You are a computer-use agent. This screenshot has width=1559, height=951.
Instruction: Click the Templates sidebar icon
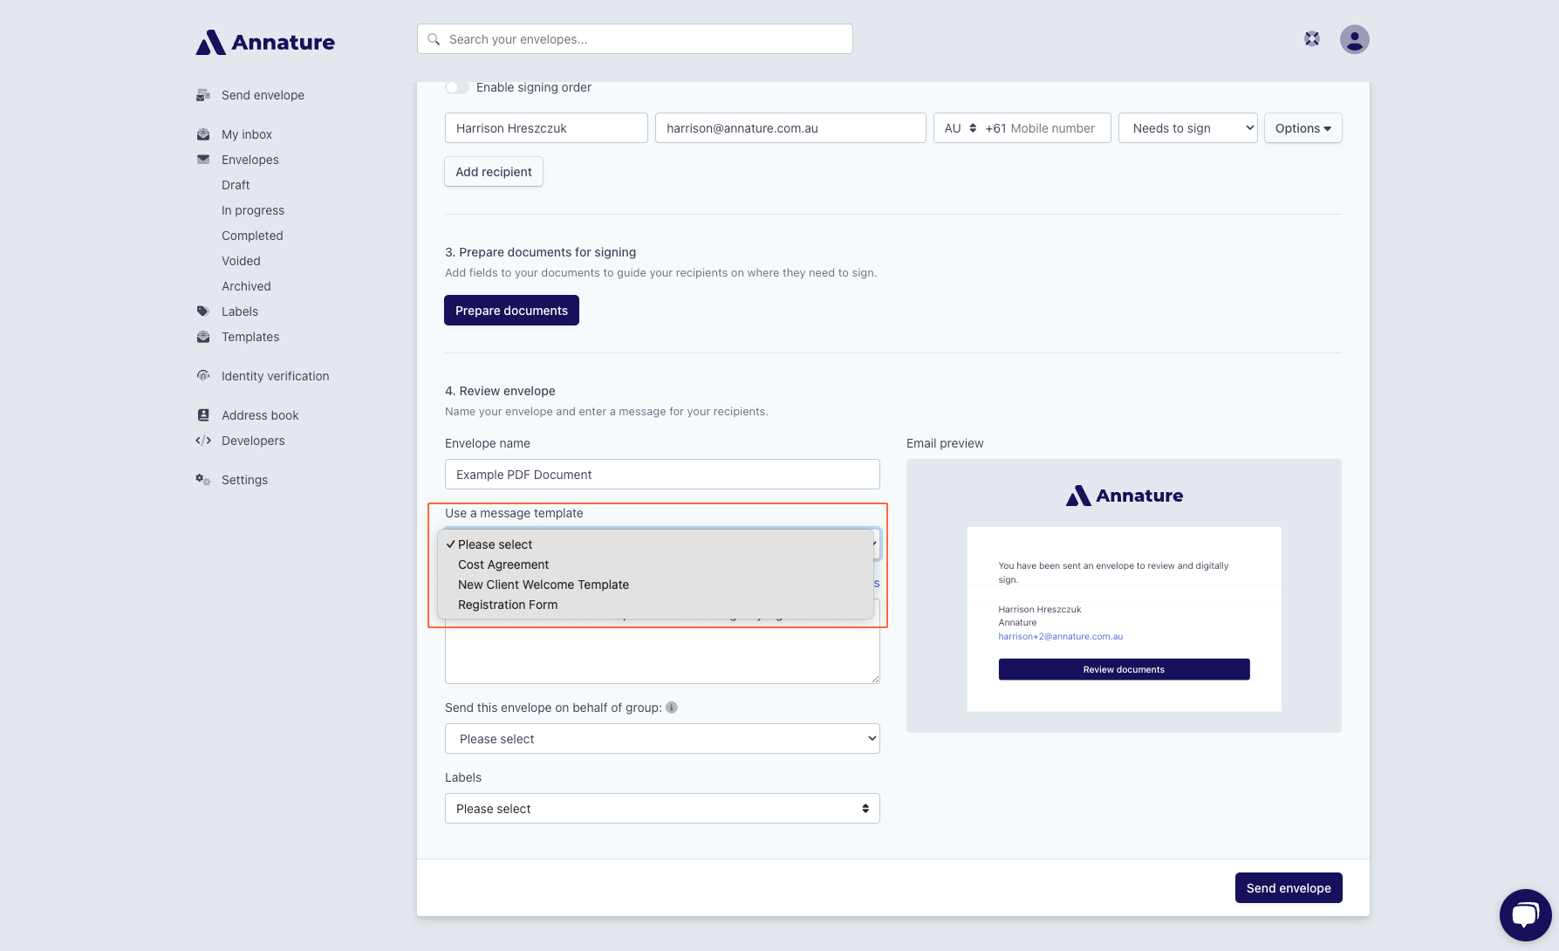203,337
